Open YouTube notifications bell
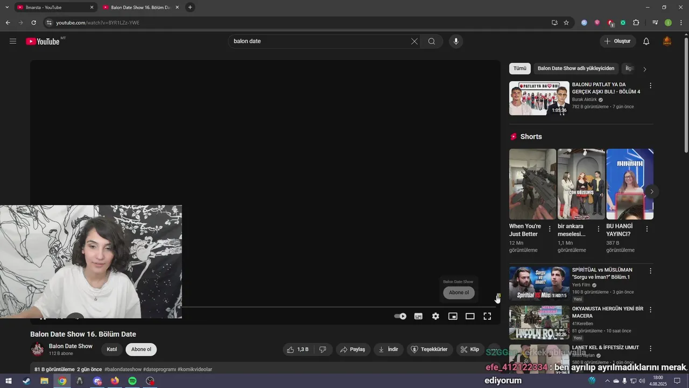Image resolution: width=689 pixels, height=388 pixels. 646,41
